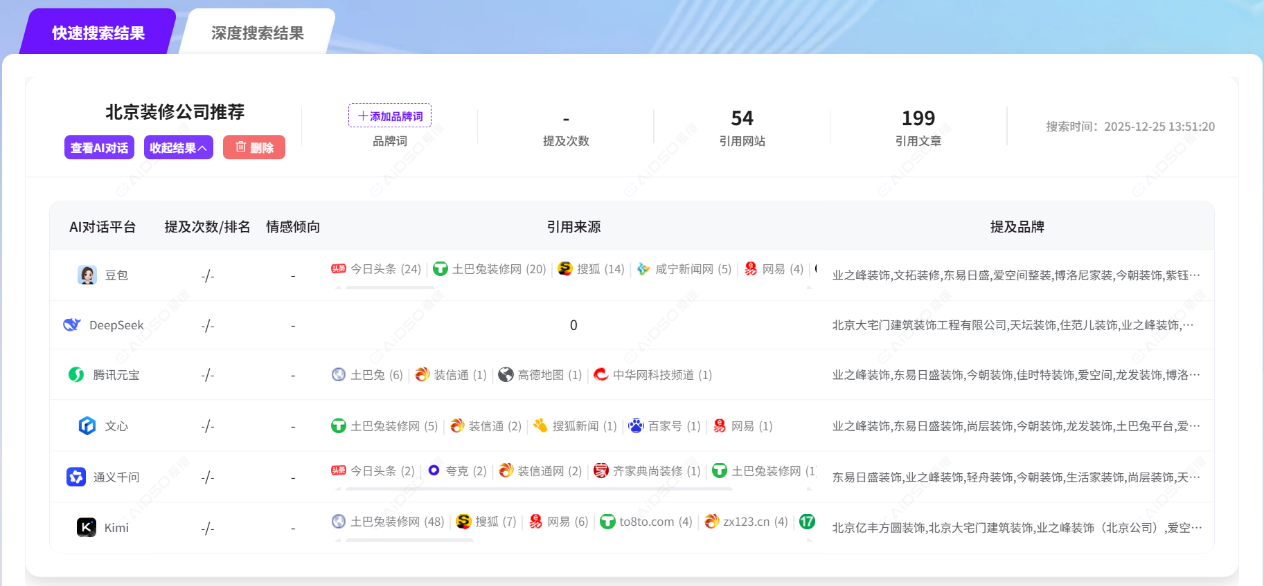
Task: Click the DeepSeek whale logo icon
Action: coord(72,324)
